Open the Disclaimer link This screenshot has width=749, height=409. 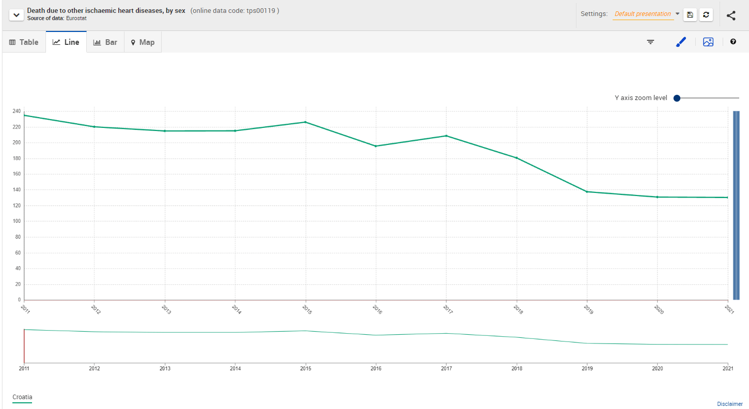[x=729, y=404]
